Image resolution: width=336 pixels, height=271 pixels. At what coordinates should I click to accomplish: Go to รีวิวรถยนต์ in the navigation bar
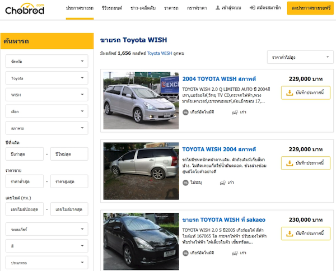tap(112, 8)
